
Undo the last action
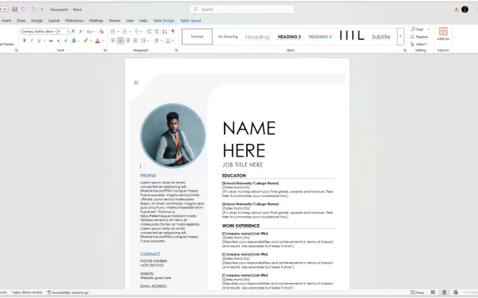[23, 10]
